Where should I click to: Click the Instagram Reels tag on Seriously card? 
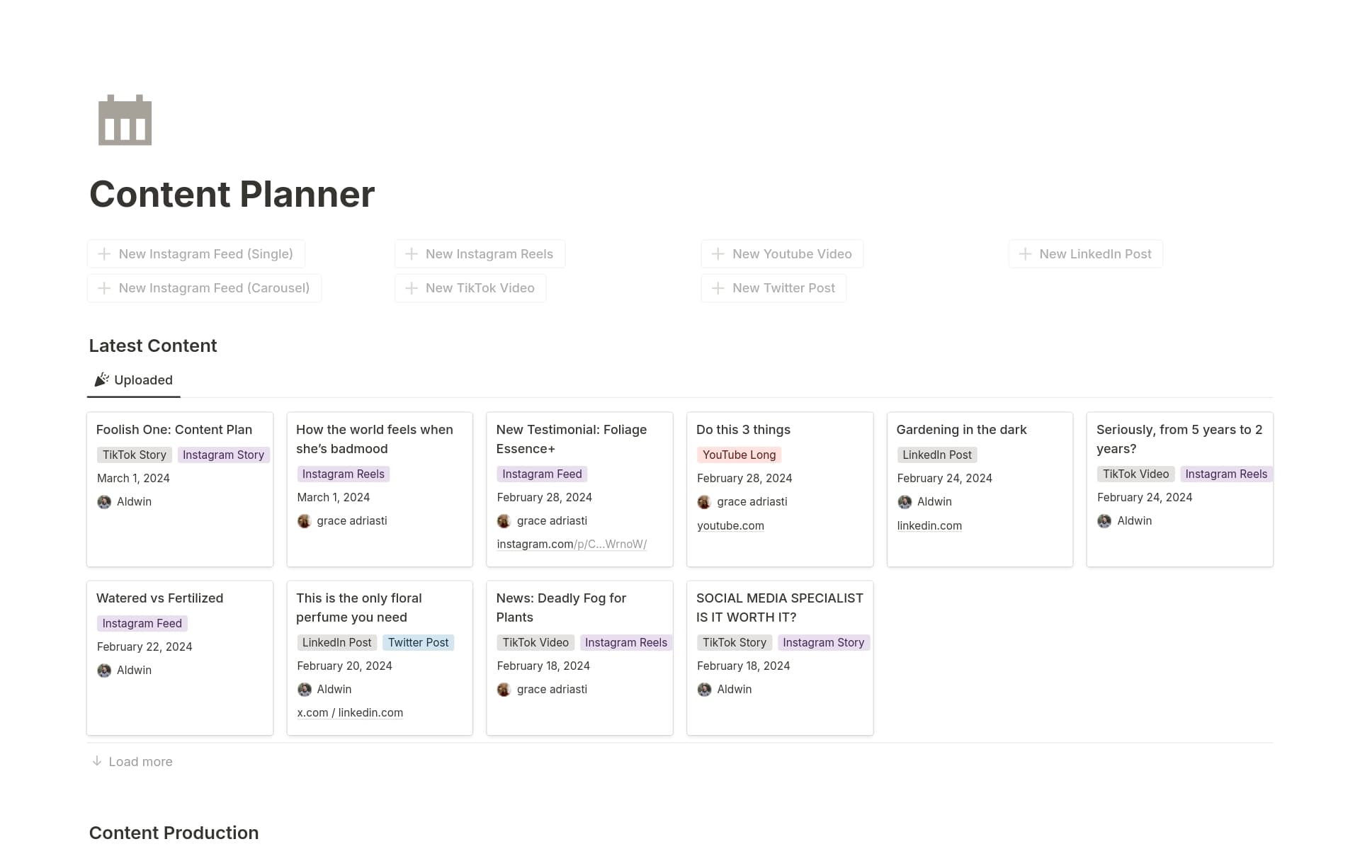coord(1225,474)
